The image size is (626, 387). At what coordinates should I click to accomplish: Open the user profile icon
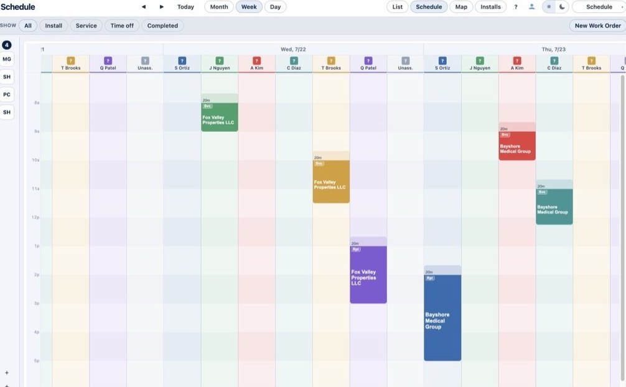click(x=532, y=7)
